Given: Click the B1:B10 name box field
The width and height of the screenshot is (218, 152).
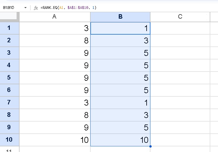Looking at the screenshot, I should tap(11, 7).
